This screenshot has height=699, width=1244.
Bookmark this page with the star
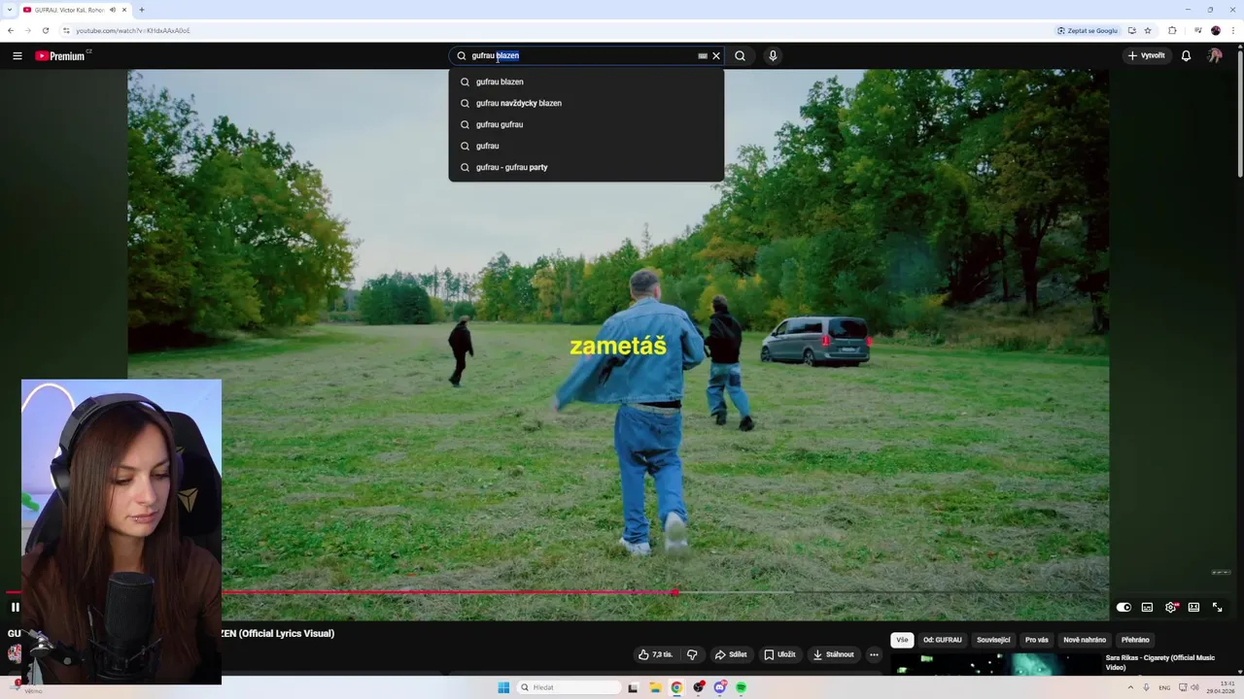pyautogui.click(x=1148, y=30)
